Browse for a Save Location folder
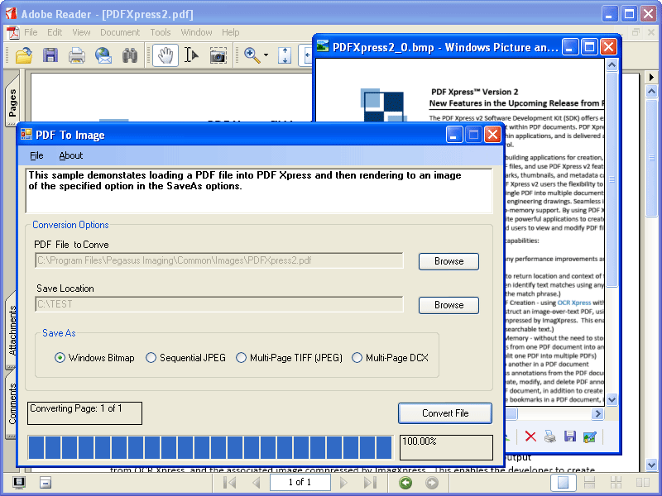662x496 pixels. 449,305
